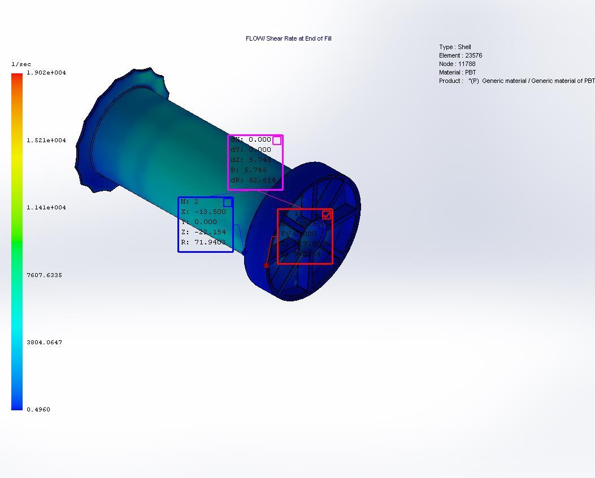The image size is (595, 478).
Task: Click the 'D: 5.746' distance value
Action: click(249, 170)
